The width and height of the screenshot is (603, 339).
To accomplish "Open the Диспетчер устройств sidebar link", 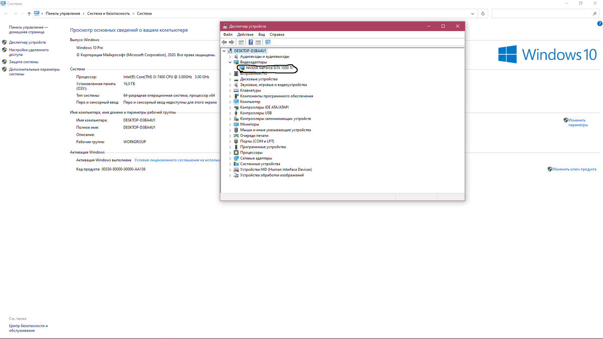I will point(27,43).
